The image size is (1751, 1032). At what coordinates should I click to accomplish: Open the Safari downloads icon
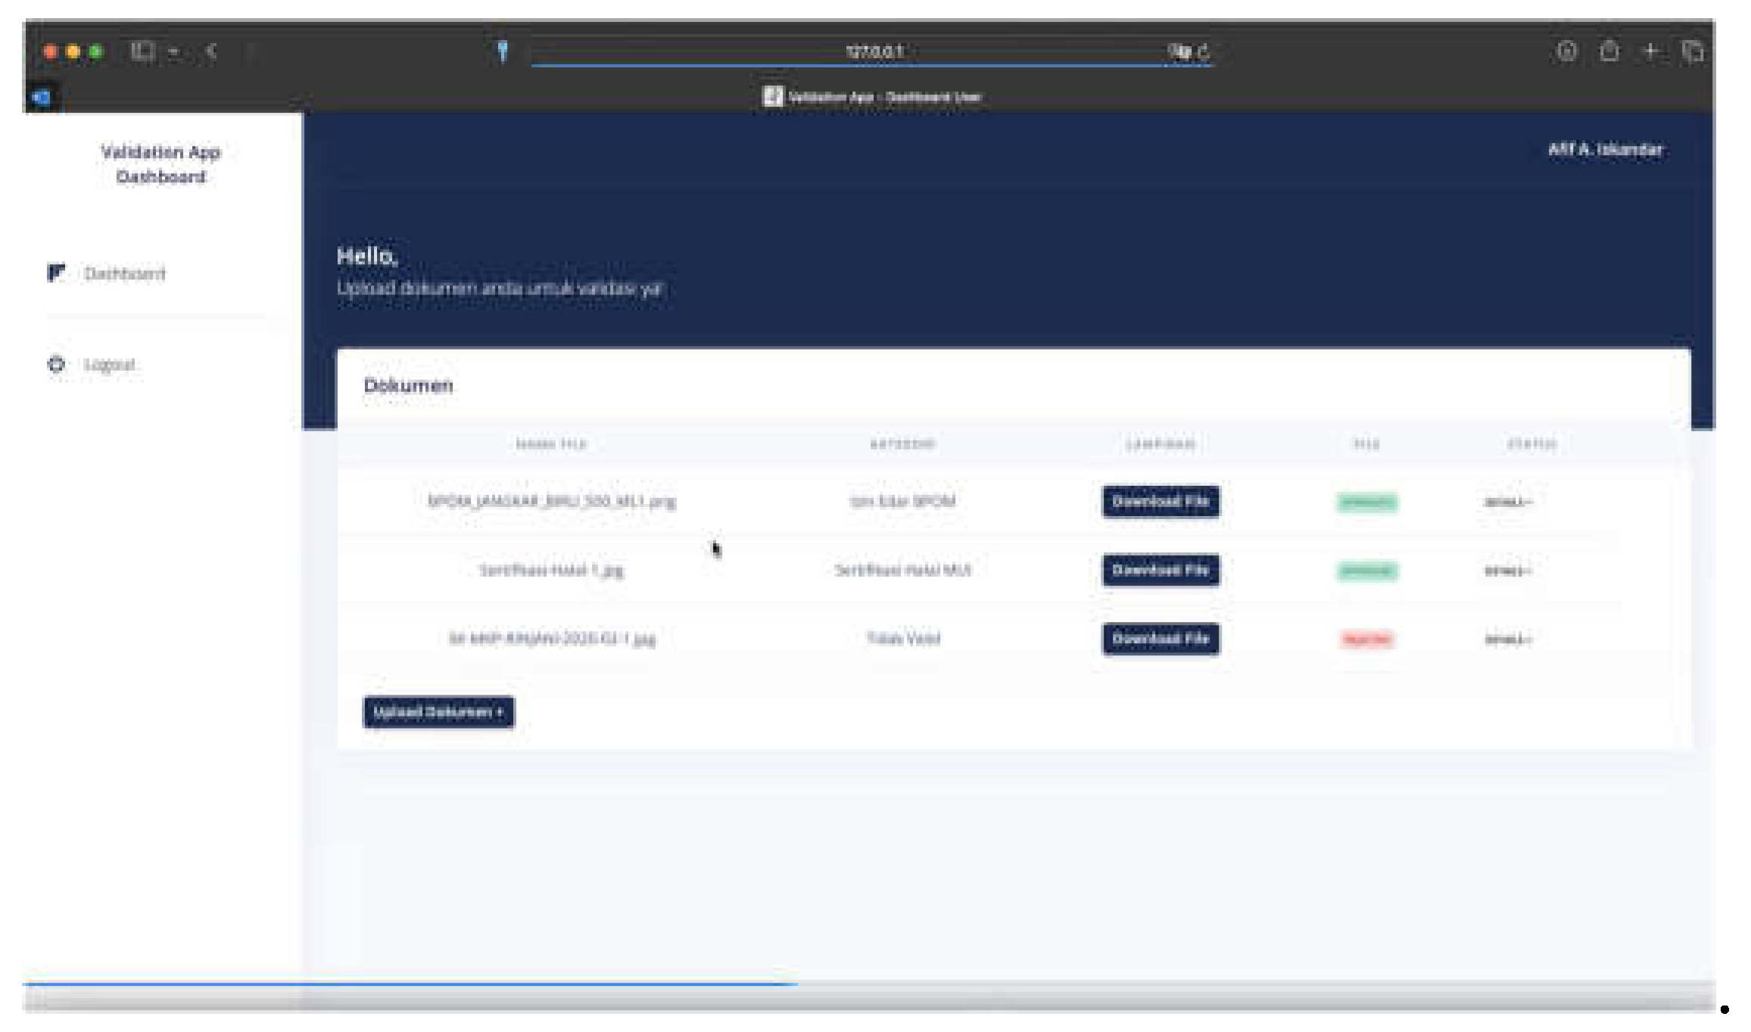[1566, 51]
